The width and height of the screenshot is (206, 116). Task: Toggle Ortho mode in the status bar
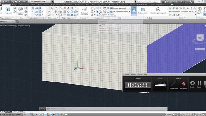pyautogui.click(x=33, y=115)
